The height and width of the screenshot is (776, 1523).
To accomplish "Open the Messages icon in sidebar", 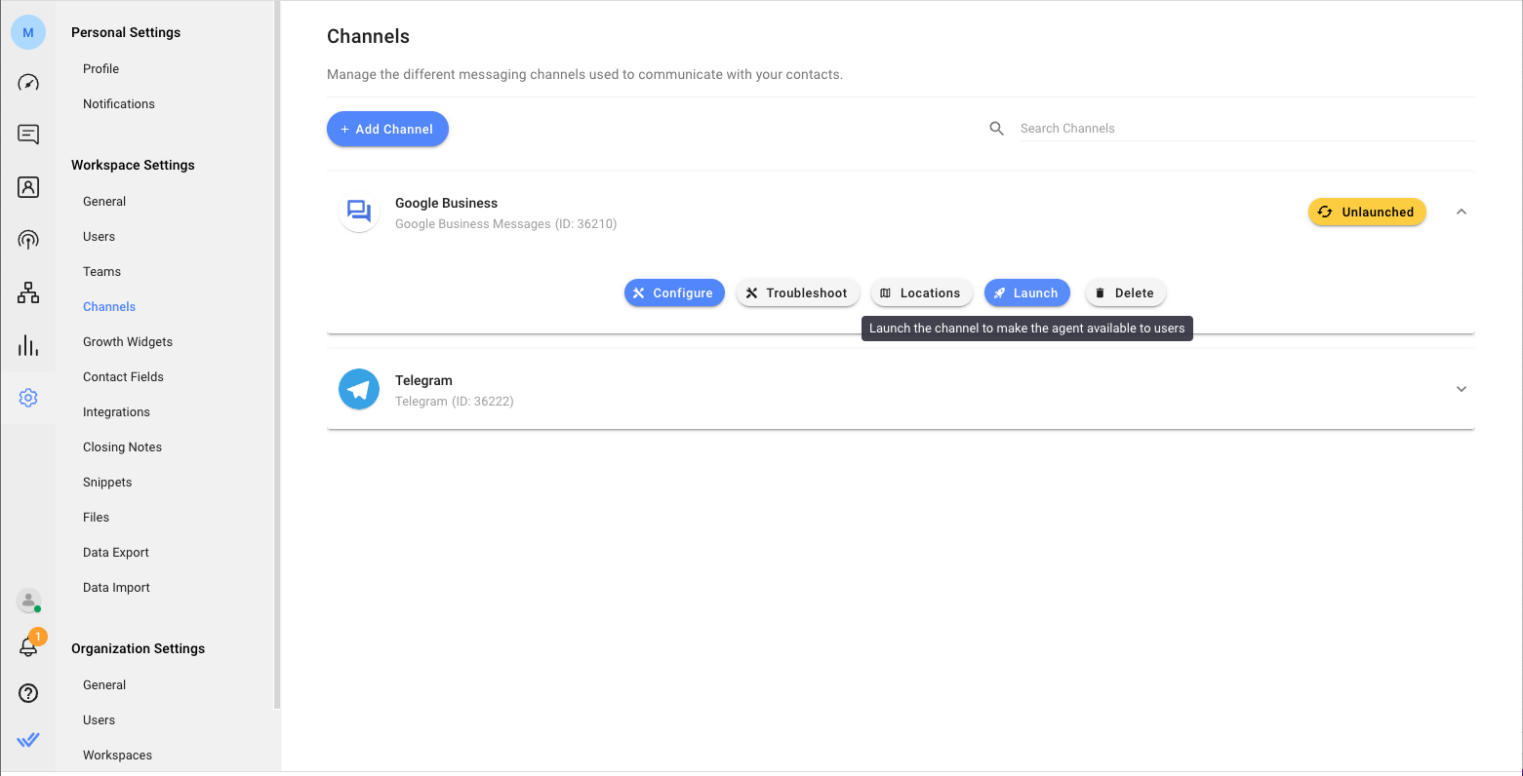I will 28,135.
